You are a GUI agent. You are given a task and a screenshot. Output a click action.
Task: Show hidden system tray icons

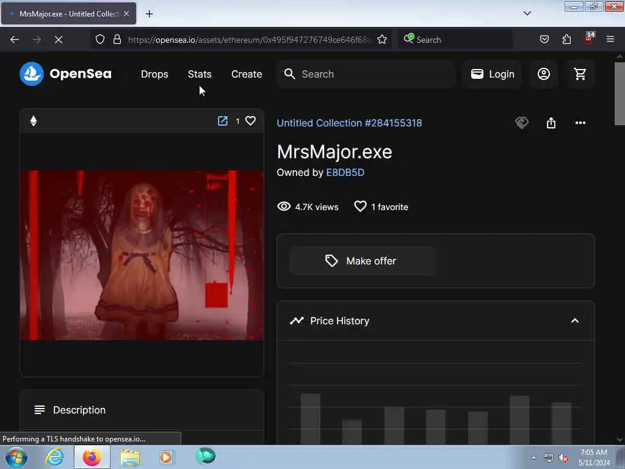533,458
